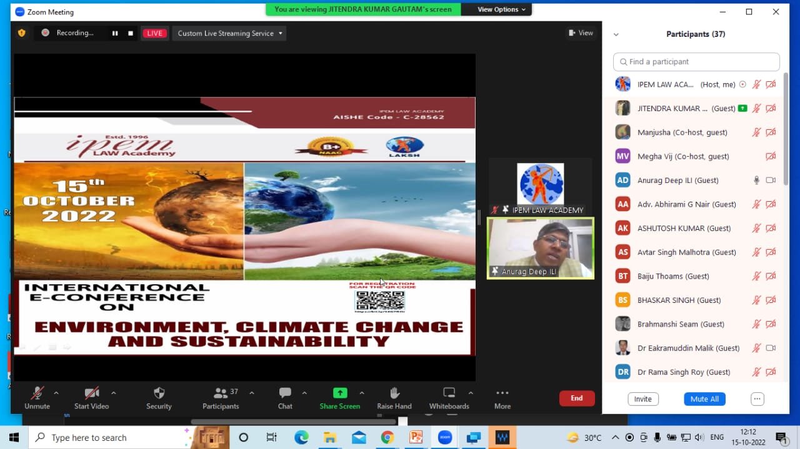
Task: Pause the meeting recording
Action: 115,33
